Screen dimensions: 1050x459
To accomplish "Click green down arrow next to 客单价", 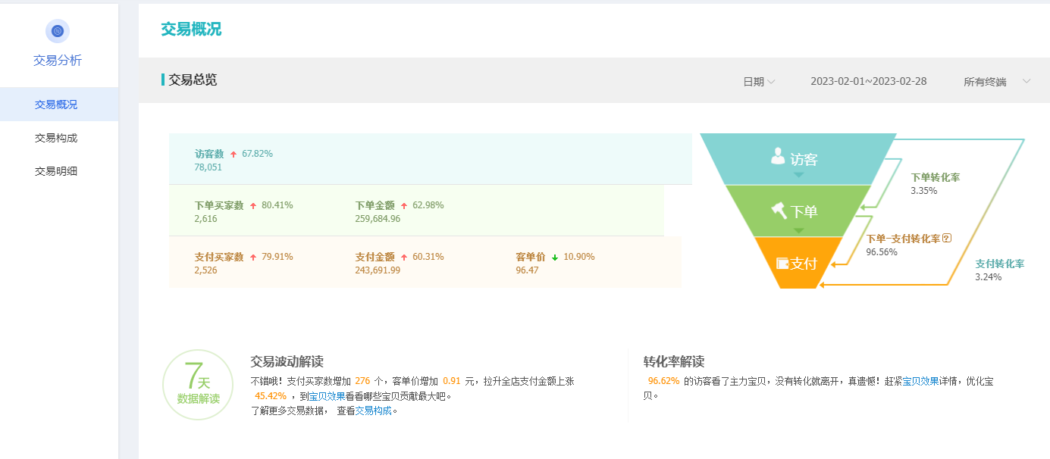I will 555,258.
